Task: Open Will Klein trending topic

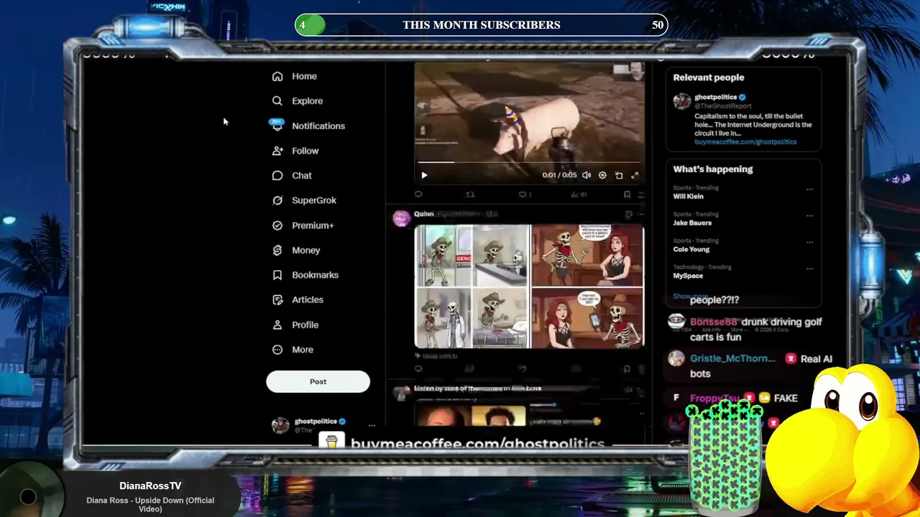Action: coord(689,196)
